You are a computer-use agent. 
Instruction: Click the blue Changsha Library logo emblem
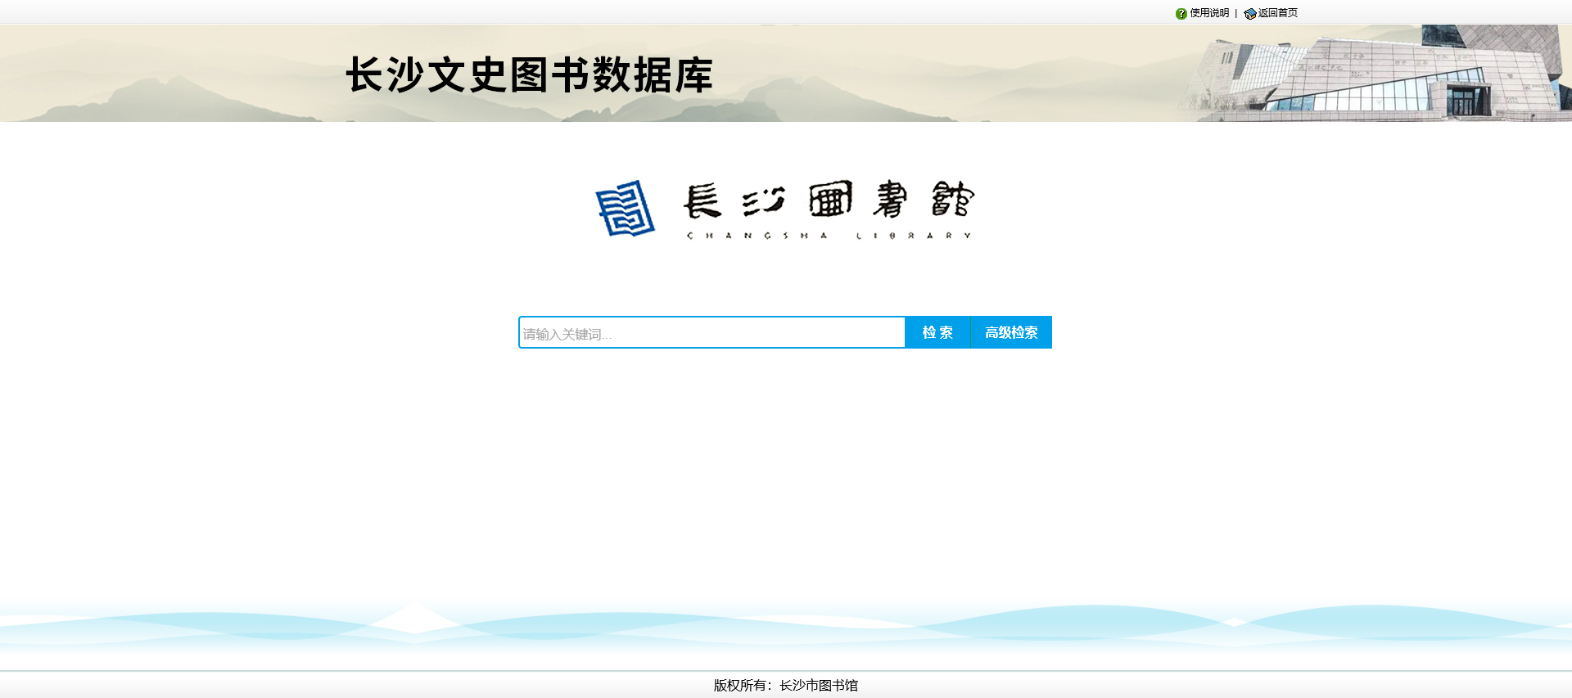tap(625, 209)
